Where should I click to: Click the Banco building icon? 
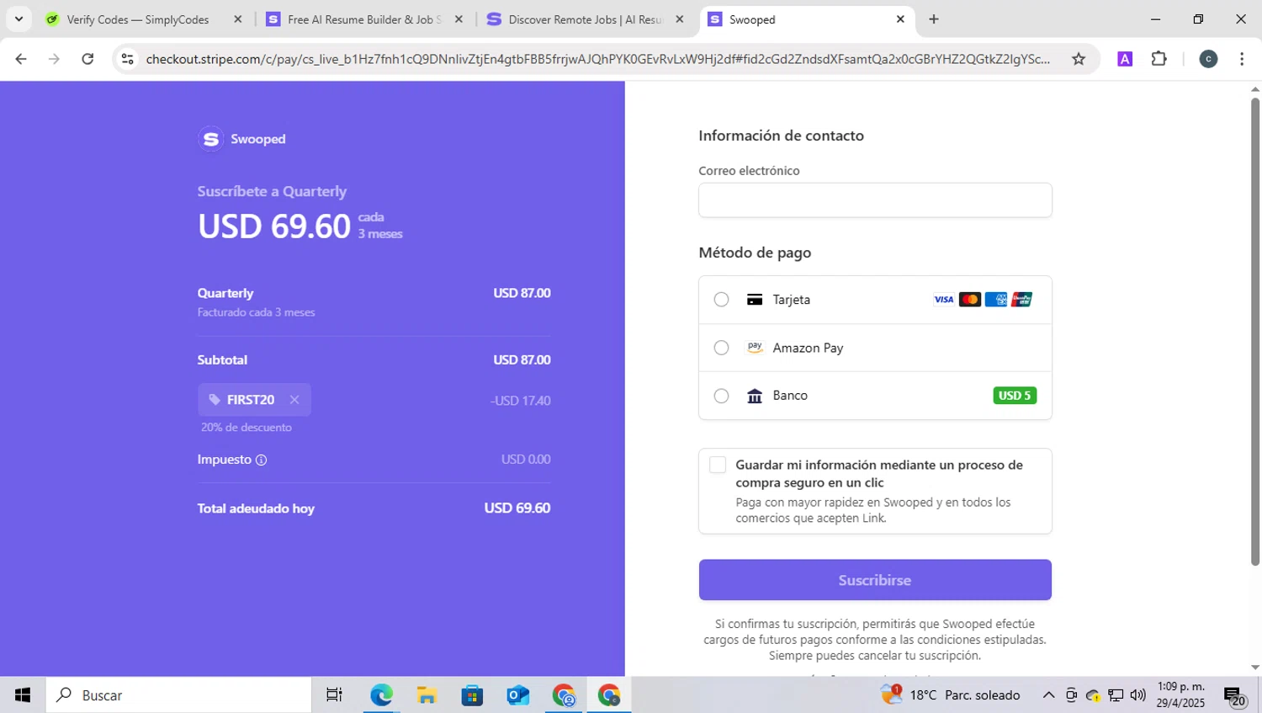pyautogui.click(x=755, y=396)
